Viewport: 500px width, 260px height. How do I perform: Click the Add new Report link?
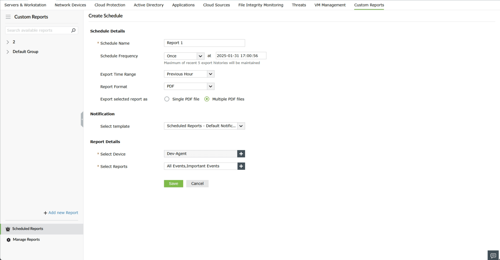click(63, 213)
